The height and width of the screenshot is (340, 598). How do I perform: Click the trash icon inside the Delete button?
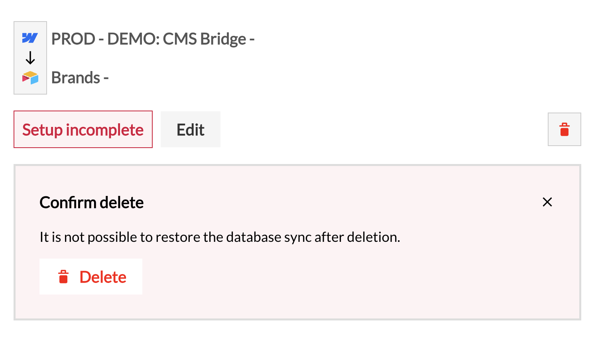coord(63,277)
